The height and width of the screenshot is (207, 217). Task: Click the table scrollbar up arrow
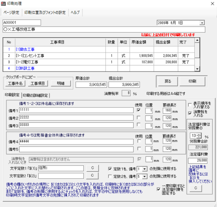[197, 40]
